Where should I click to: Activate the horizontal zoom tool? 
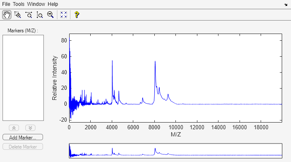29,15
